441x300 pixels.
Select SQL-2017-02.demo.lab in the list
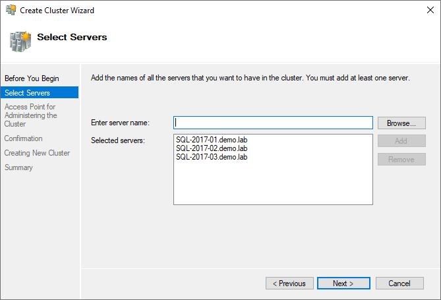click(x=212, y=148)
